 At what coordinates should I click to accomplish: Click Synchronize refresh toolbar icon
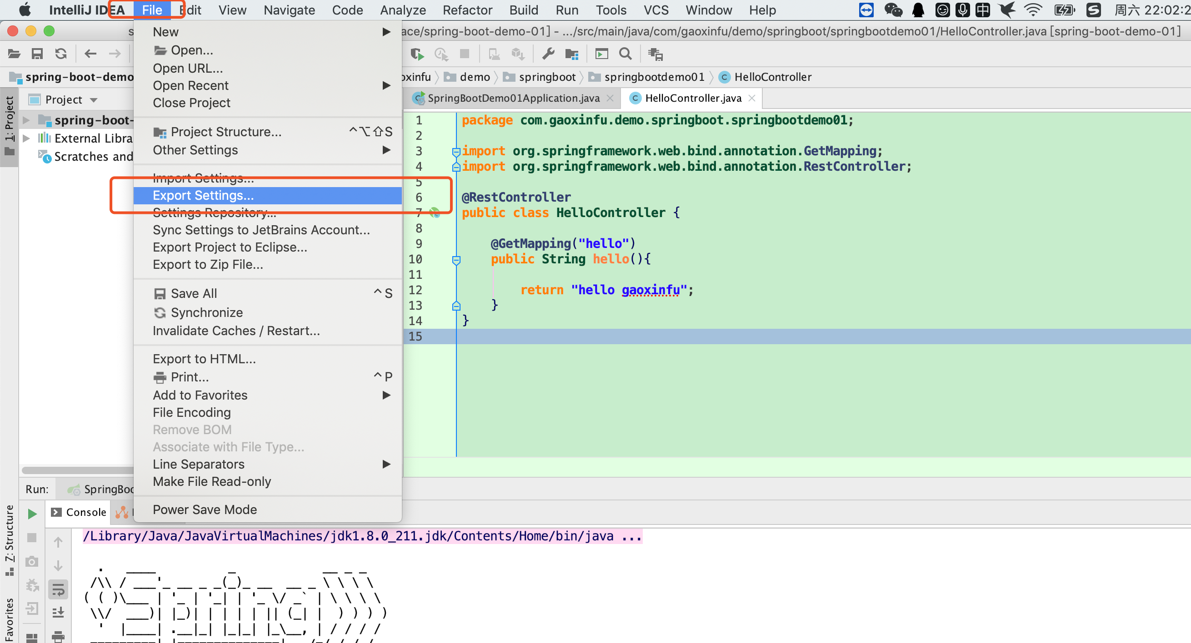[61, 54]
